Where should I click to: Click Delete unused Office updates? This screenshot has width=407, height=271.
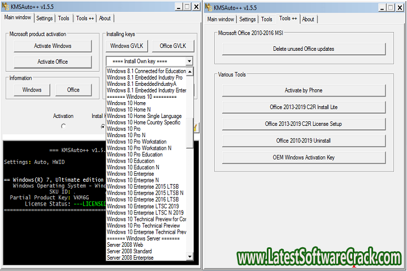click(x=304, y=49)
